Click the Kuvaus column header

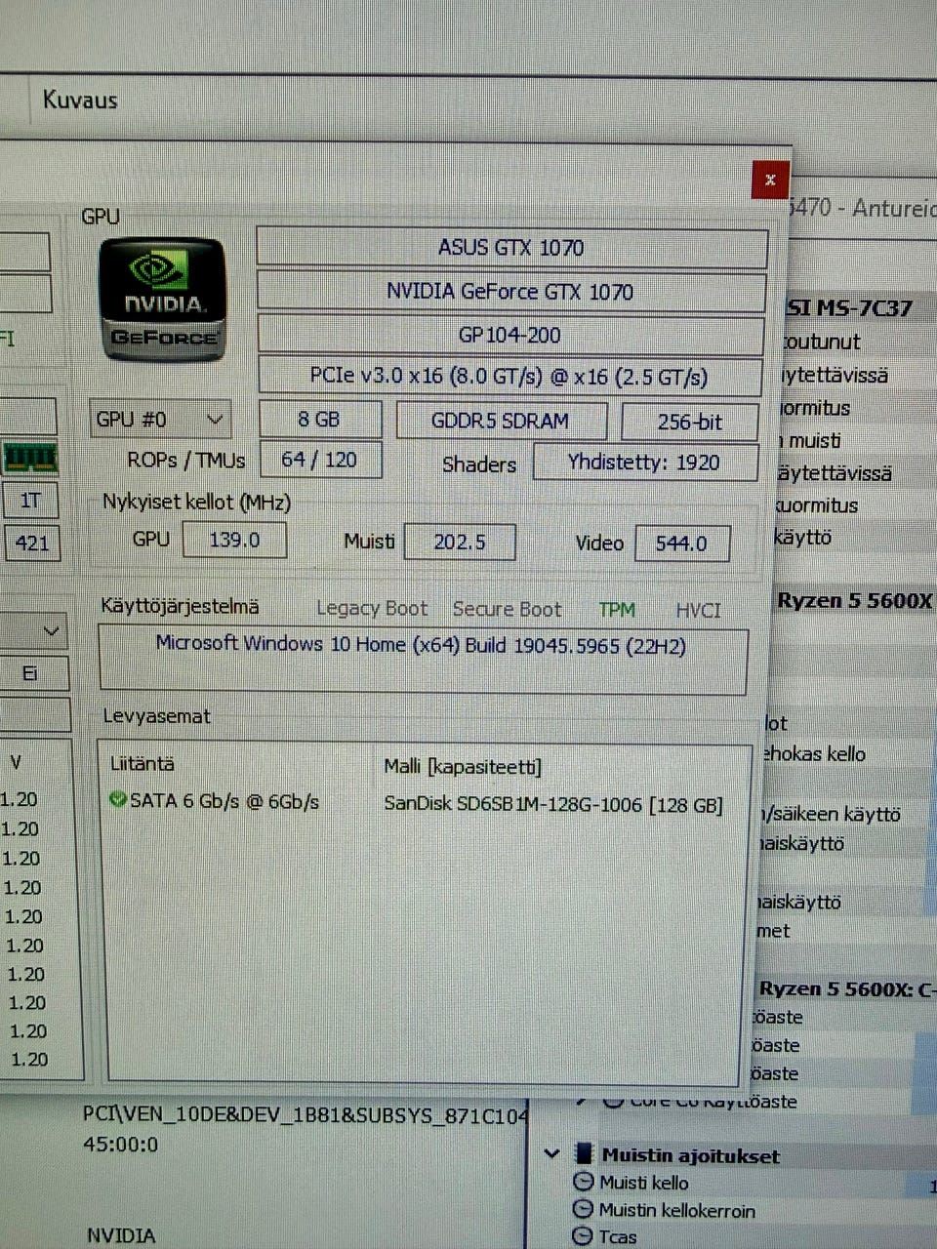pyautogui.click(x=80, y=100)
